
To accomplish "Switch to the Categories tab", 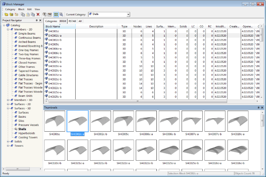I will pyautogui.click(x=51, y=21).
